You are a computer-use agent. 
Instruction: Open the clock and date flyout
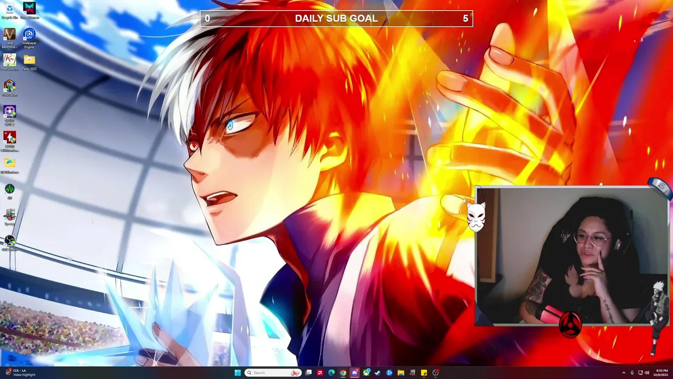point(660,373)
